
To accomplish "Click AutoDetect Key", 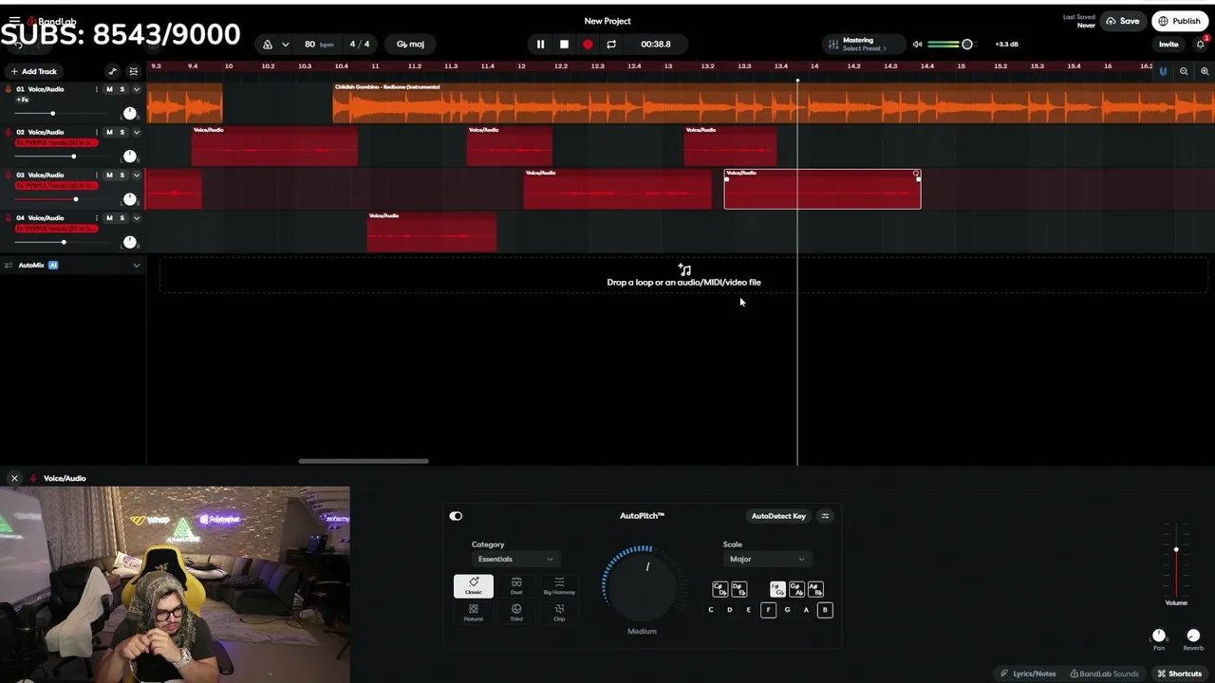I will pyautogui.click(x=778, y=516).
